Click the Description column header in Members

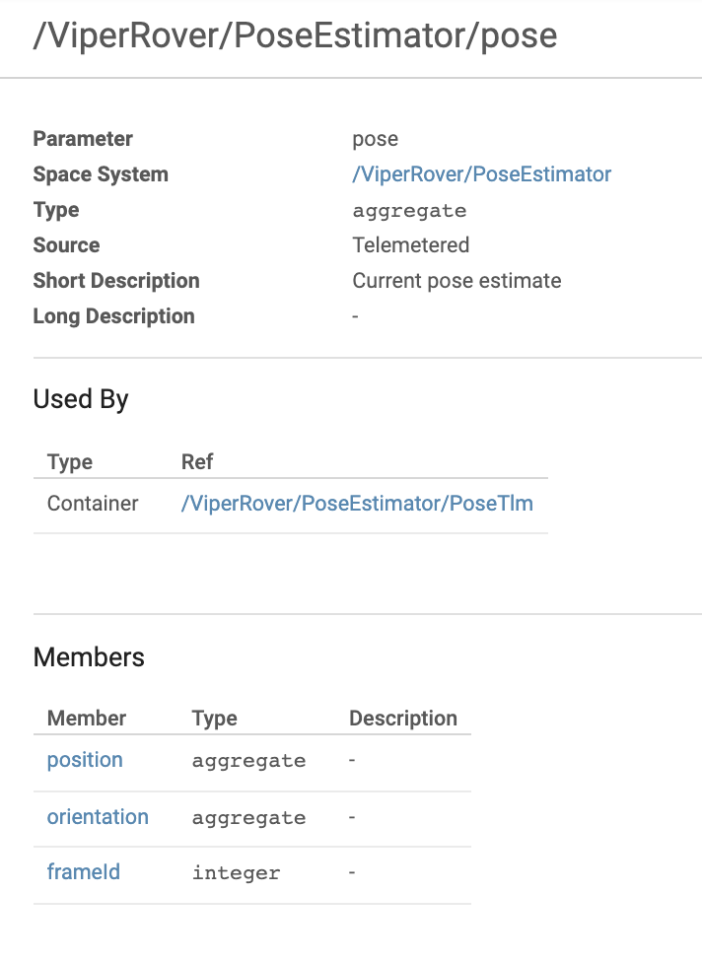(x=403, y=718)
